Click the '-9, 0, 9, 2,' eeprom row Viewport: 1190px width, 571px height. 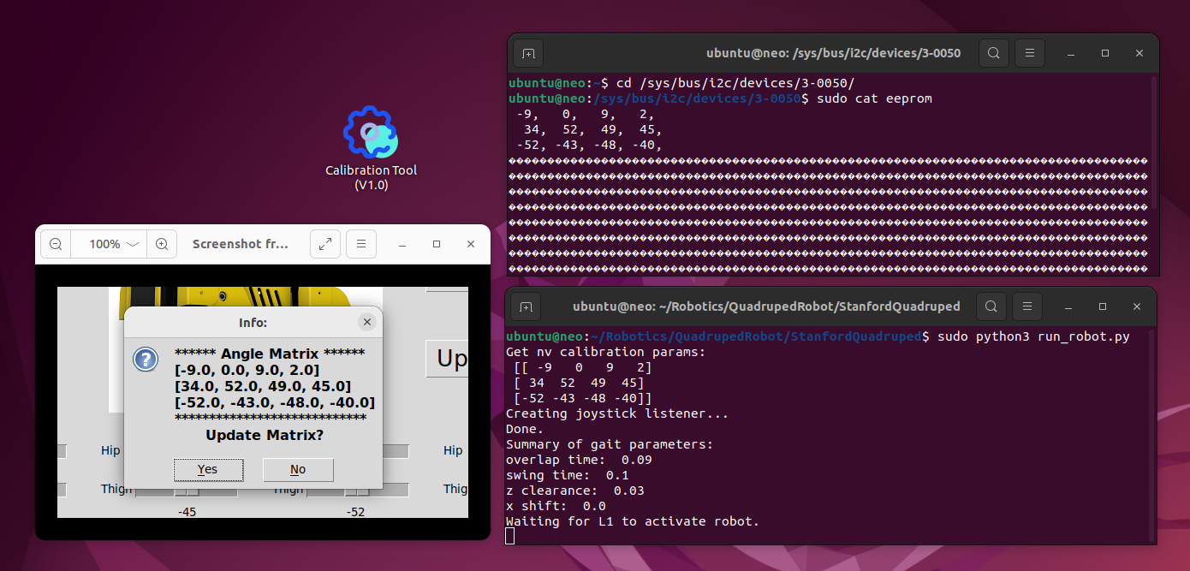(x=586, y=114)
